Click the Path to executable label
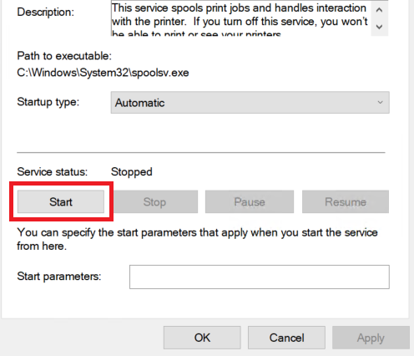Image resolution: width=414 pixels, height=356 pixels. click(x=64, y=56)
